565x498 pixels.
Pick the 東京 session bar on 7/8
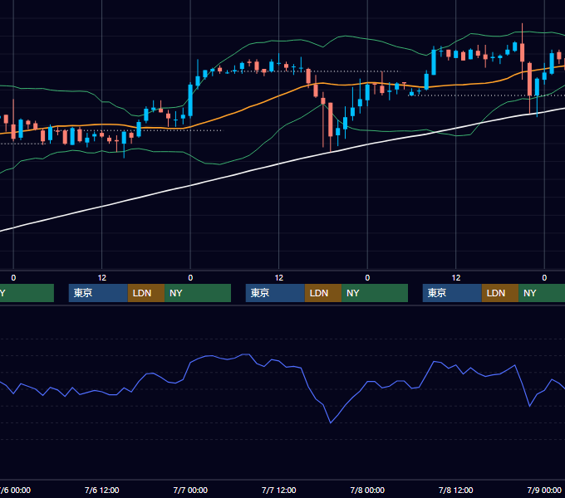click(x=452, y=293)
